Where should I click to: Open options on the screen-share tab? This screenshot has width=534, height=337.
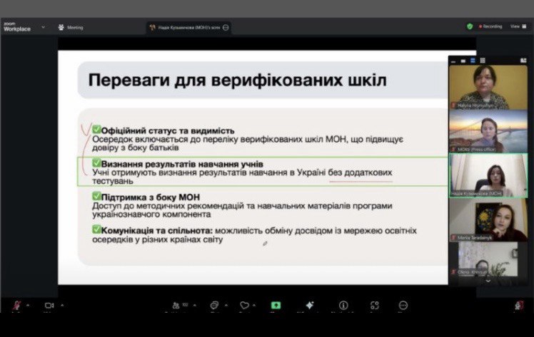click(x=226, y=27)
